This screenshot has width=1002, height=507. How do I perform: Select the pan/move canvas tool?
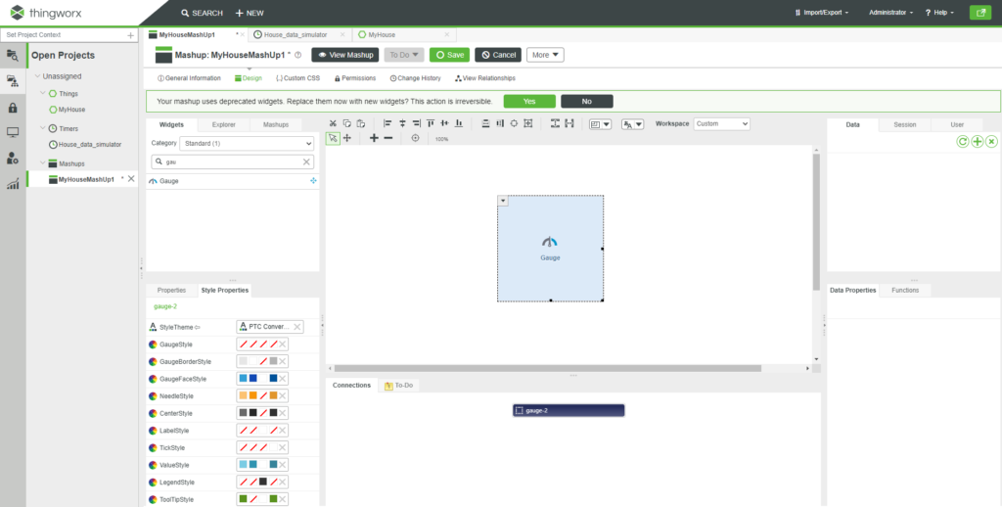pos(347,138)
